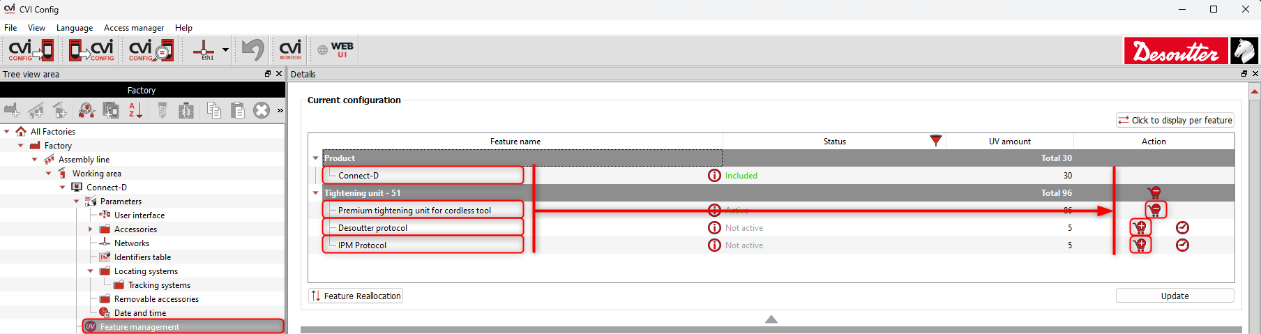Open the View menu
This screenshot has width=1261, height=334.
pyautogui.click(x=36, y=28)
